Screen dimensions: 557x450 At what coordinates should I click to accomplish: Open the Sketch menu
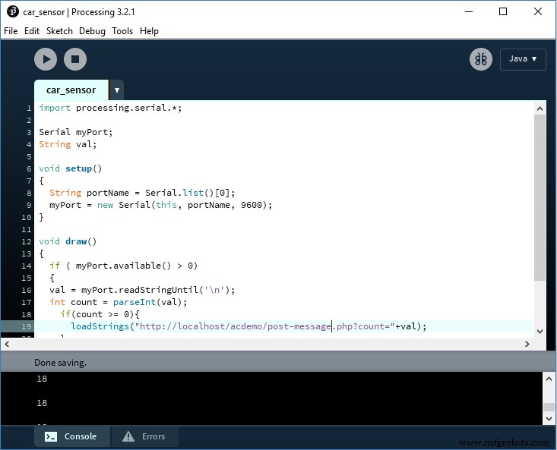point(59,31)
